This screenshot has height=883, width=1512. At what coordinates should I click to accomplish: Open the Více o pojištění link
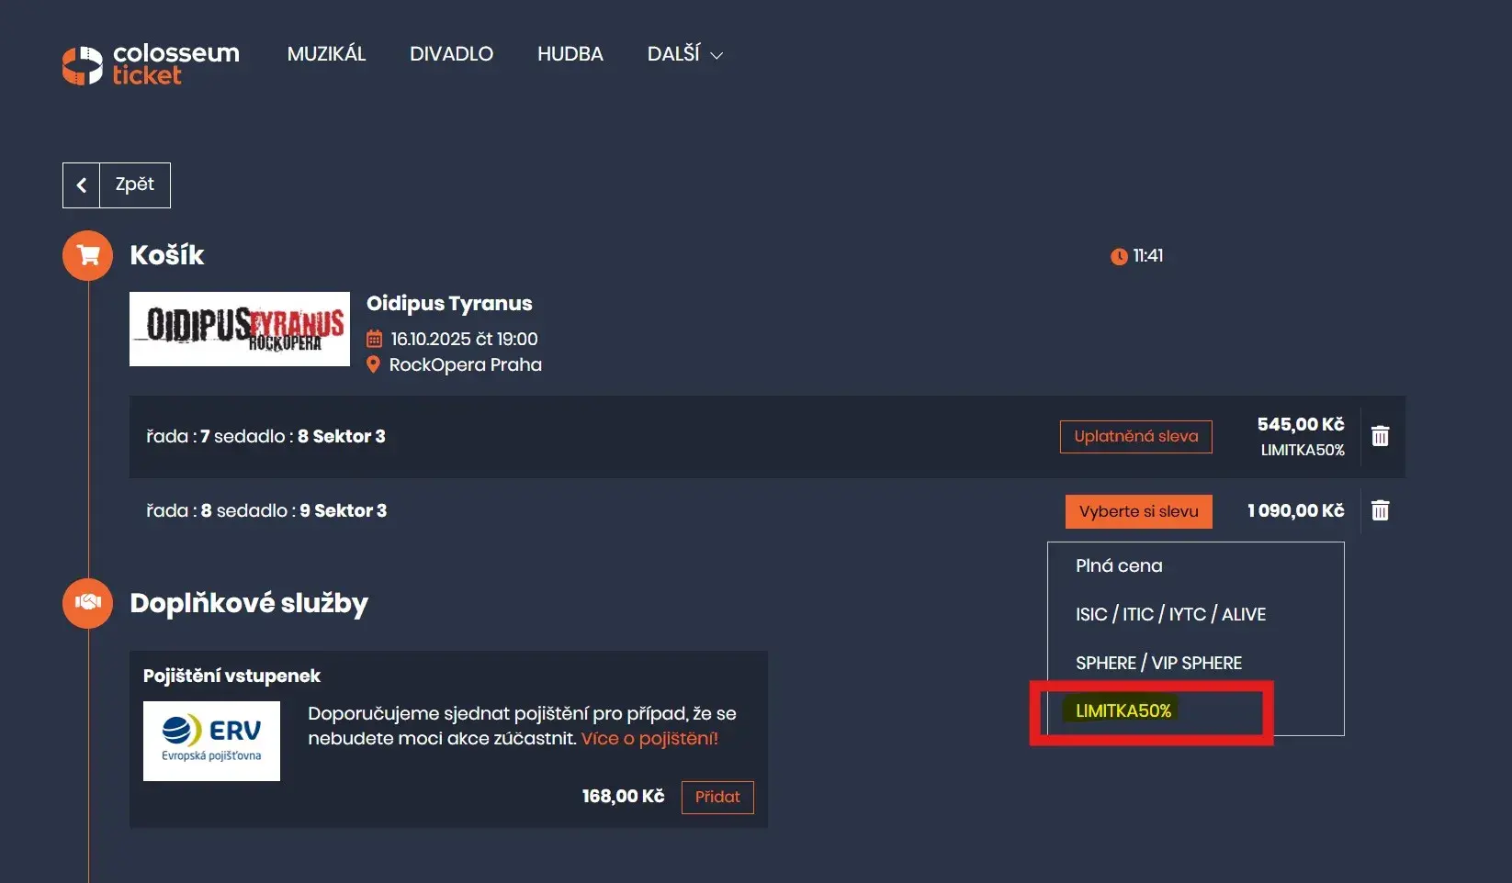tap(648, 737)
